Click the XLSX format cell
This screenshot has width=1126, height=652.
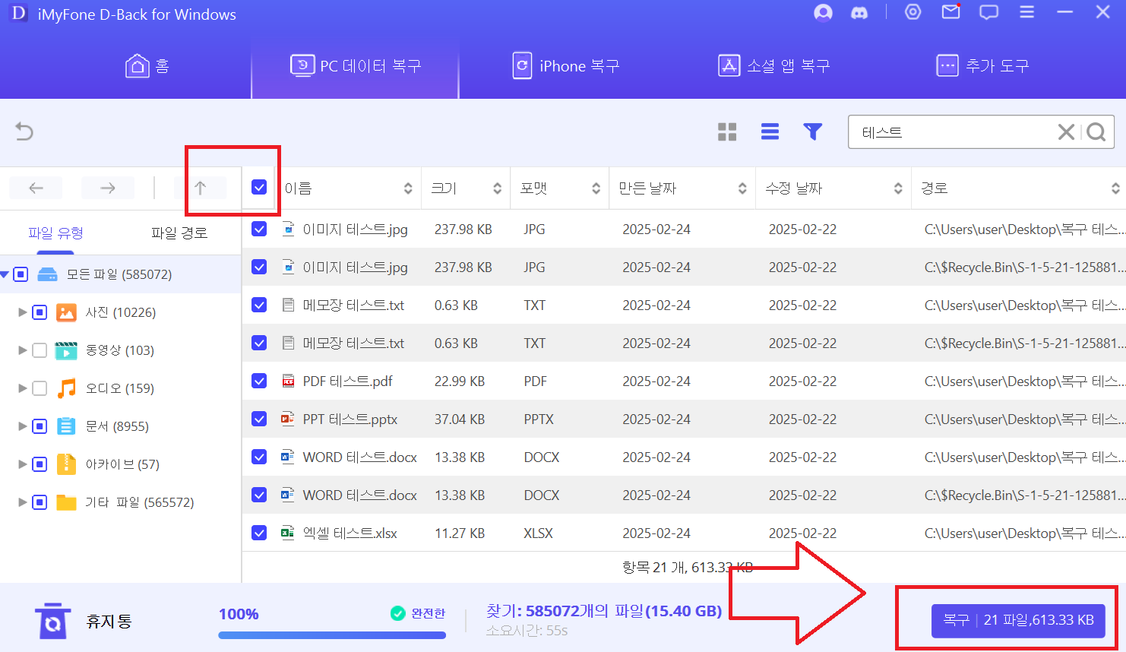click(x=538, y=533)
